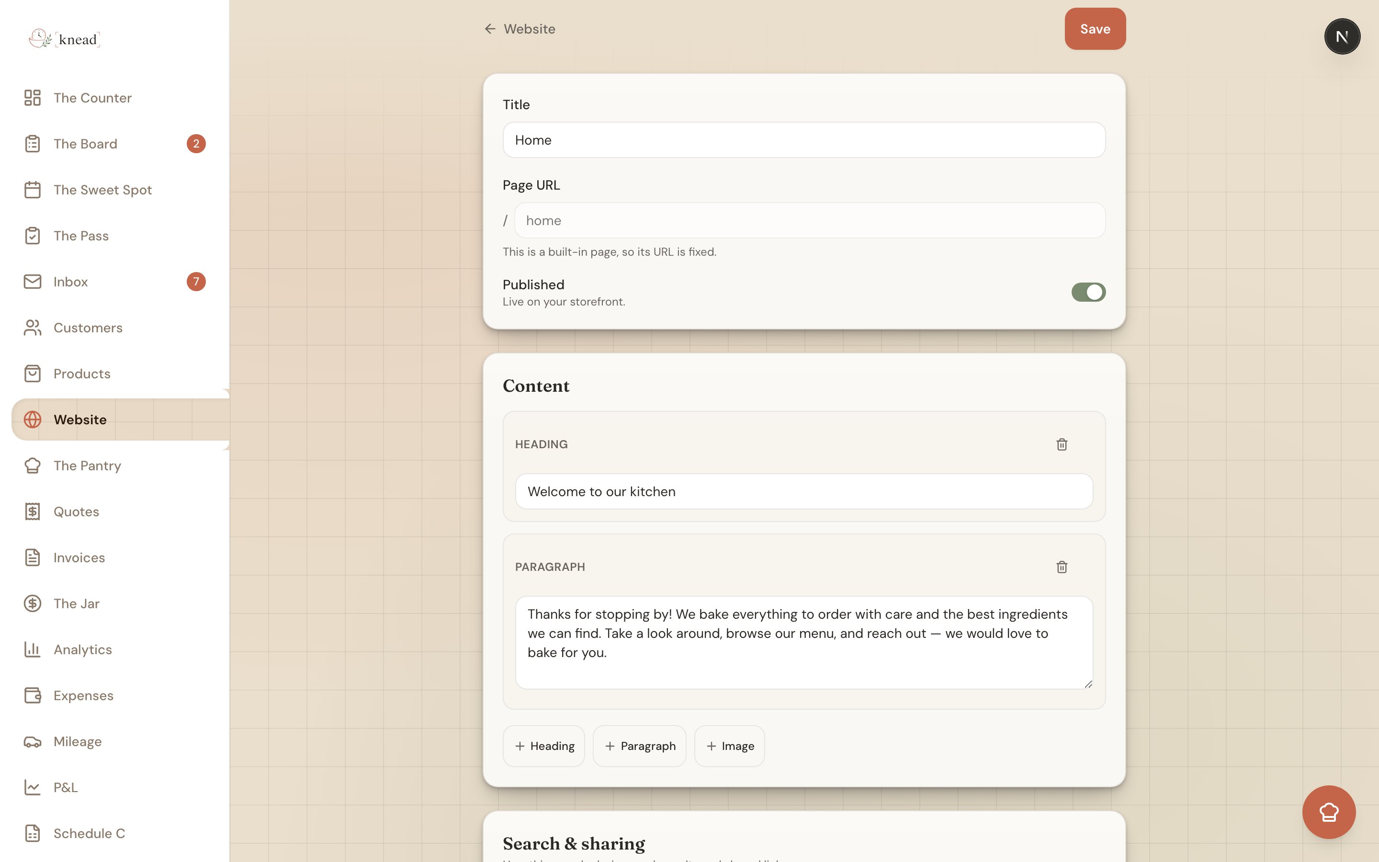Click the back arrow next to Website
The width and height of the screenshot is (1379, 862).
point(490,29)
